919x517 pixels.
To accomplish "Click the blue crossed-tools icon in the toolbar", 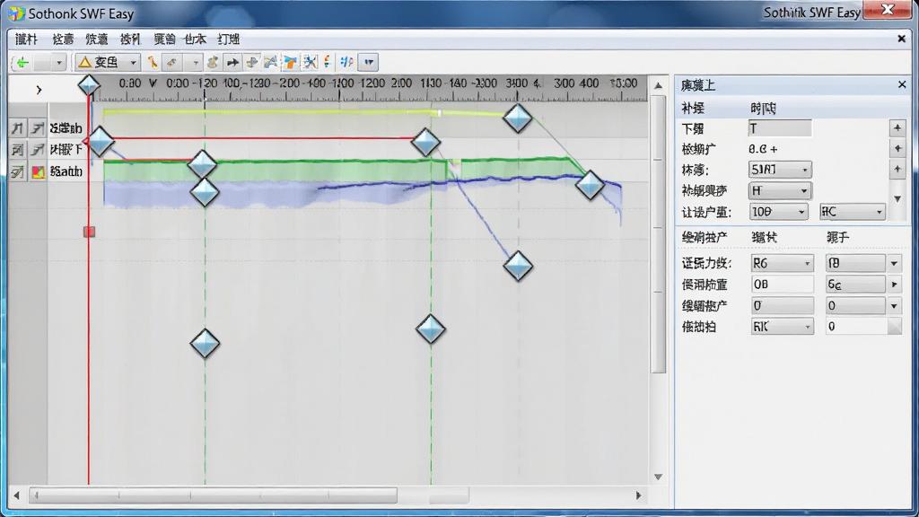I will [310, 62].
